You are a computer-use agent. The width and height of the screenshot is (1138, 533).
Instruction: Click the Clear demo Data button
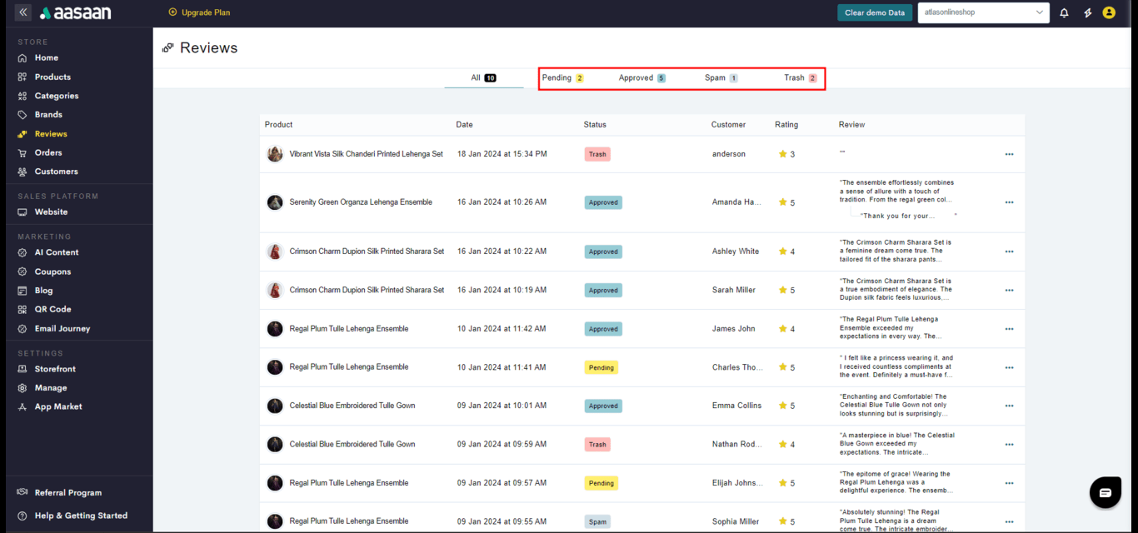[x=874, y=12]
